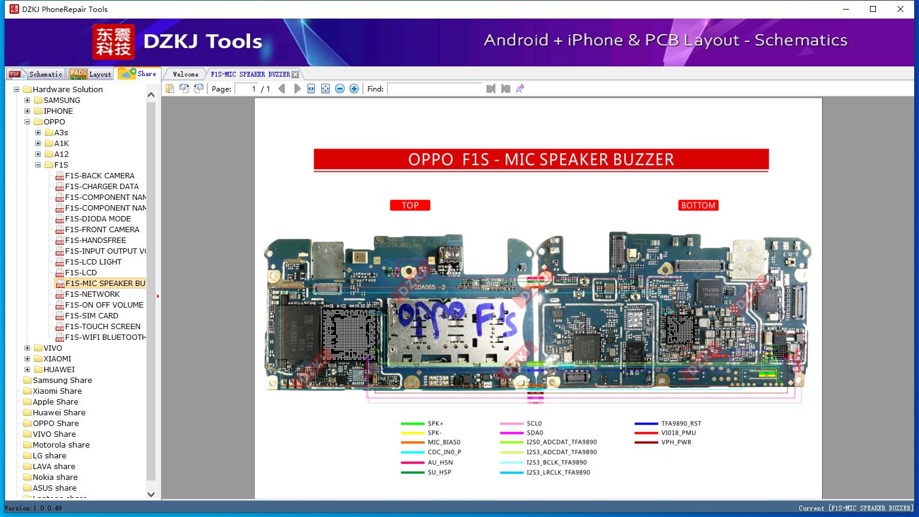Collapse the Hardware Solution tree node
This screenshot has width=919, height=517.
pos(17,90)
